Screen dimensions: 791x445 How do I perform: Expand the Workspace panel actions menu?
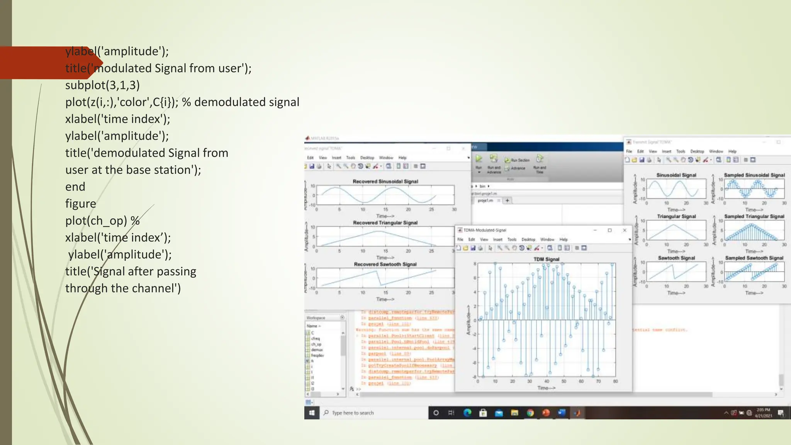coord(342,318)
